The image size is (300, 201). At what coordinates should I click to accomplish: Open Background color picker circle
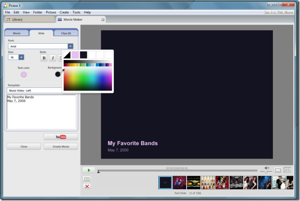click(58, 74)
